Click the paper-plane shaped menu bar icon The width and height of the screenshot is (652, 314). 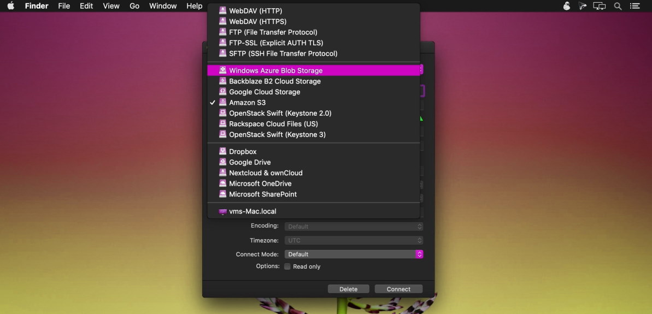pos(582,6)
